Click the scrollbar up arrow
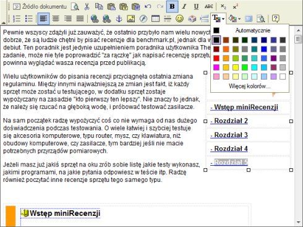Viewport: 303px width, 227px height. coord(298,30)
